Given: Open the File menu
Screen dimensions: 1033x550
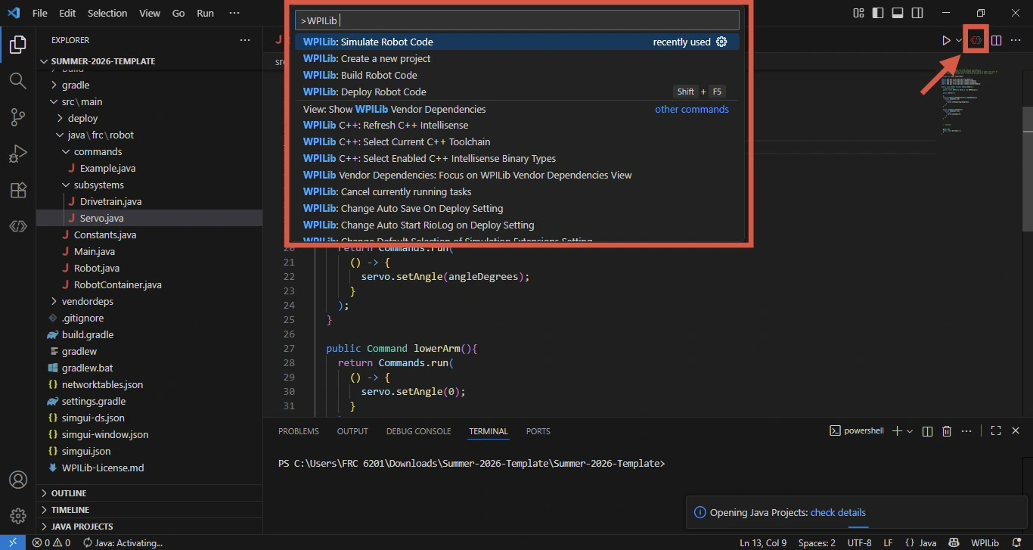Looking at the screenshot, I should (40, 13).
